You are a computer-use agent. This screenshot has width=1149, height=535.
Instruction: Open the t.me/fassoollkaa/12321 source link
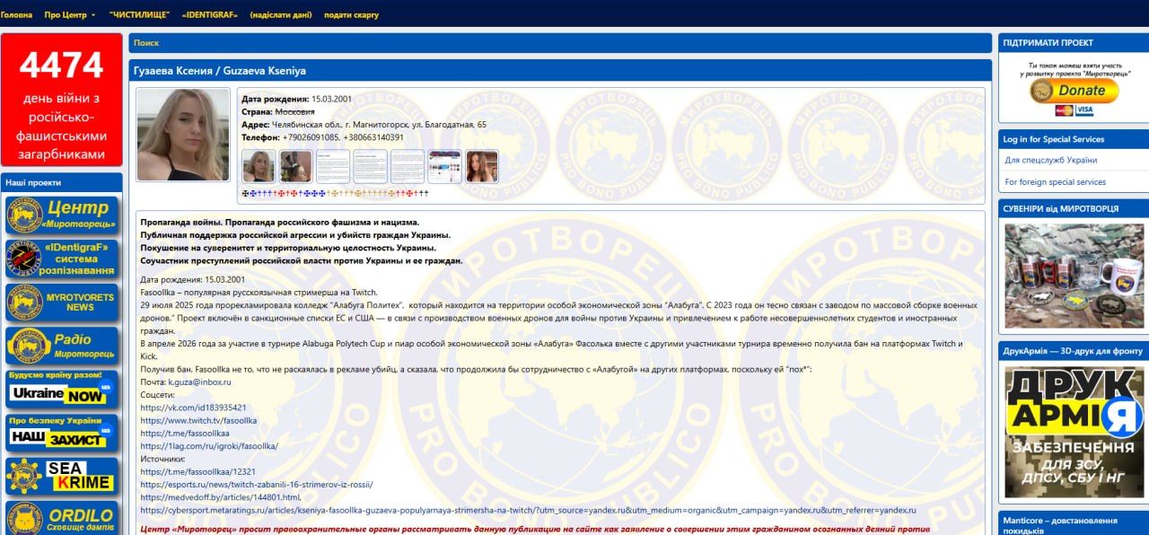coord(198,471)
